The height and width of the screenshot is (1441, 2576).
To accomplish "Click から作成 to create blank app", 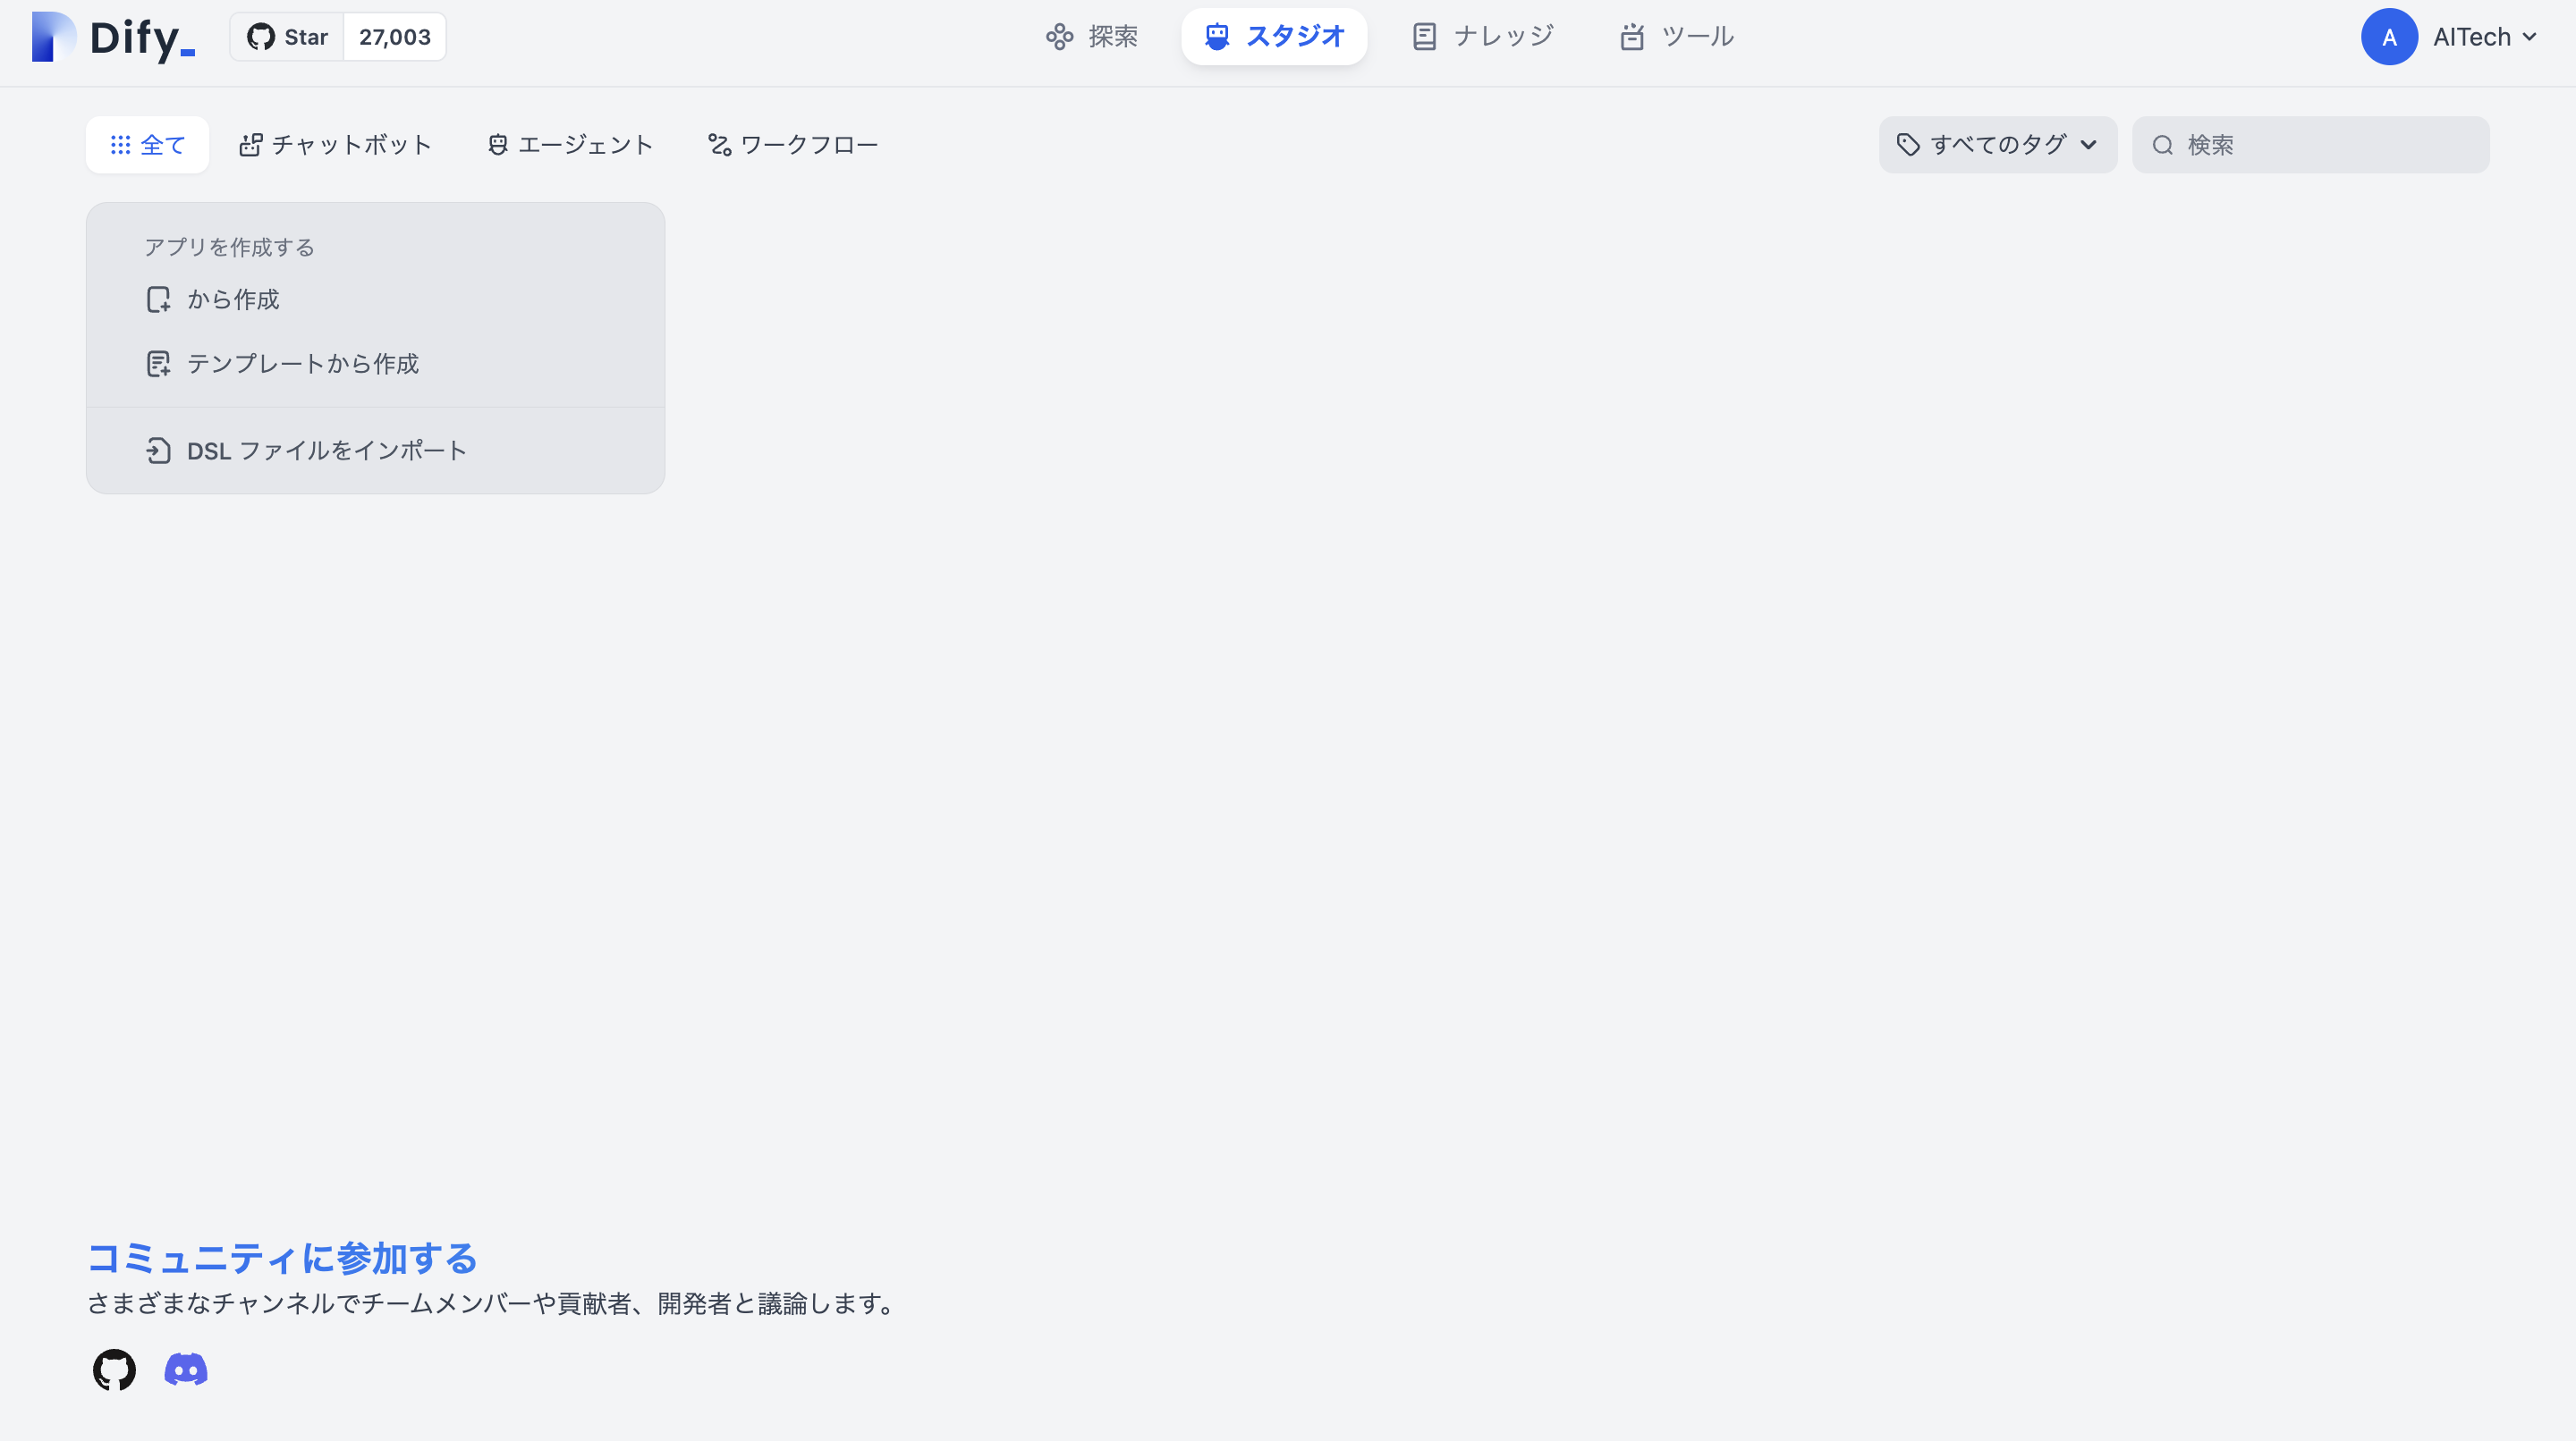I will point(232,299).
